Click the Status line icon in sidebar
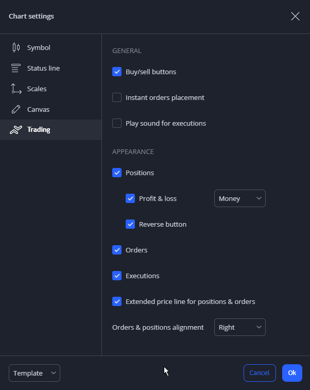The image size is (310, 390). coord(16,68)
